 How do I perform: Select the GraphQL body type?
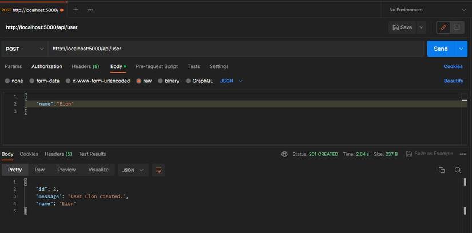click(x=199, y=81)
